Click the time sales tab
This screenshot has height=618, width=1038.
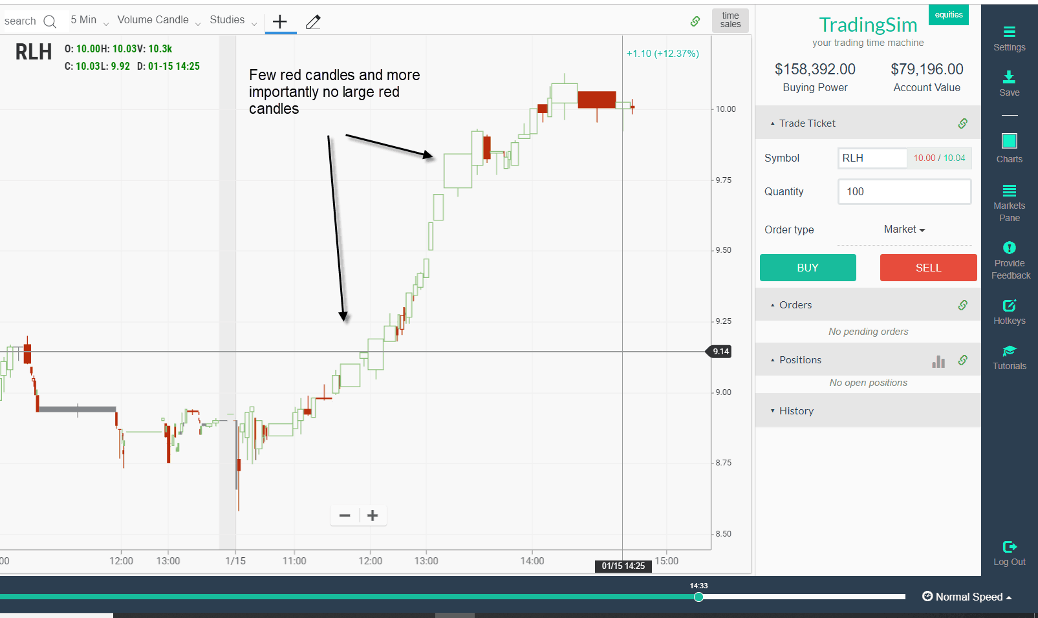point(730,21)
